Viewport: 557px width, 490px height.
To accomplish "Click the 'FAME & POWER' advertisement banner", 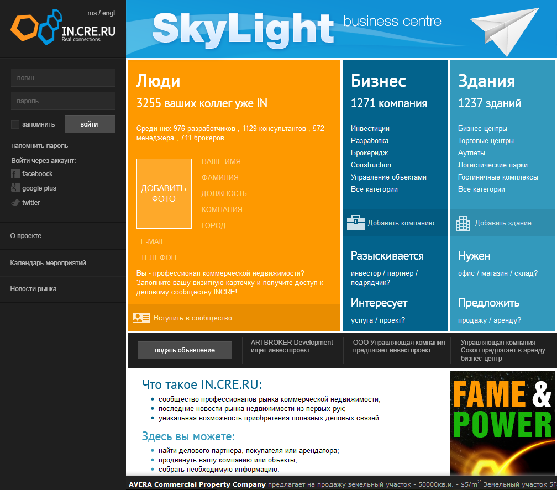I will pyautogui.click(x=502, y=423).
